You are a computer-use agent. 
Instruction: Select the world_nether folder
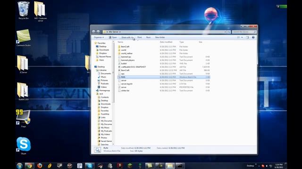tap(164, 54)
